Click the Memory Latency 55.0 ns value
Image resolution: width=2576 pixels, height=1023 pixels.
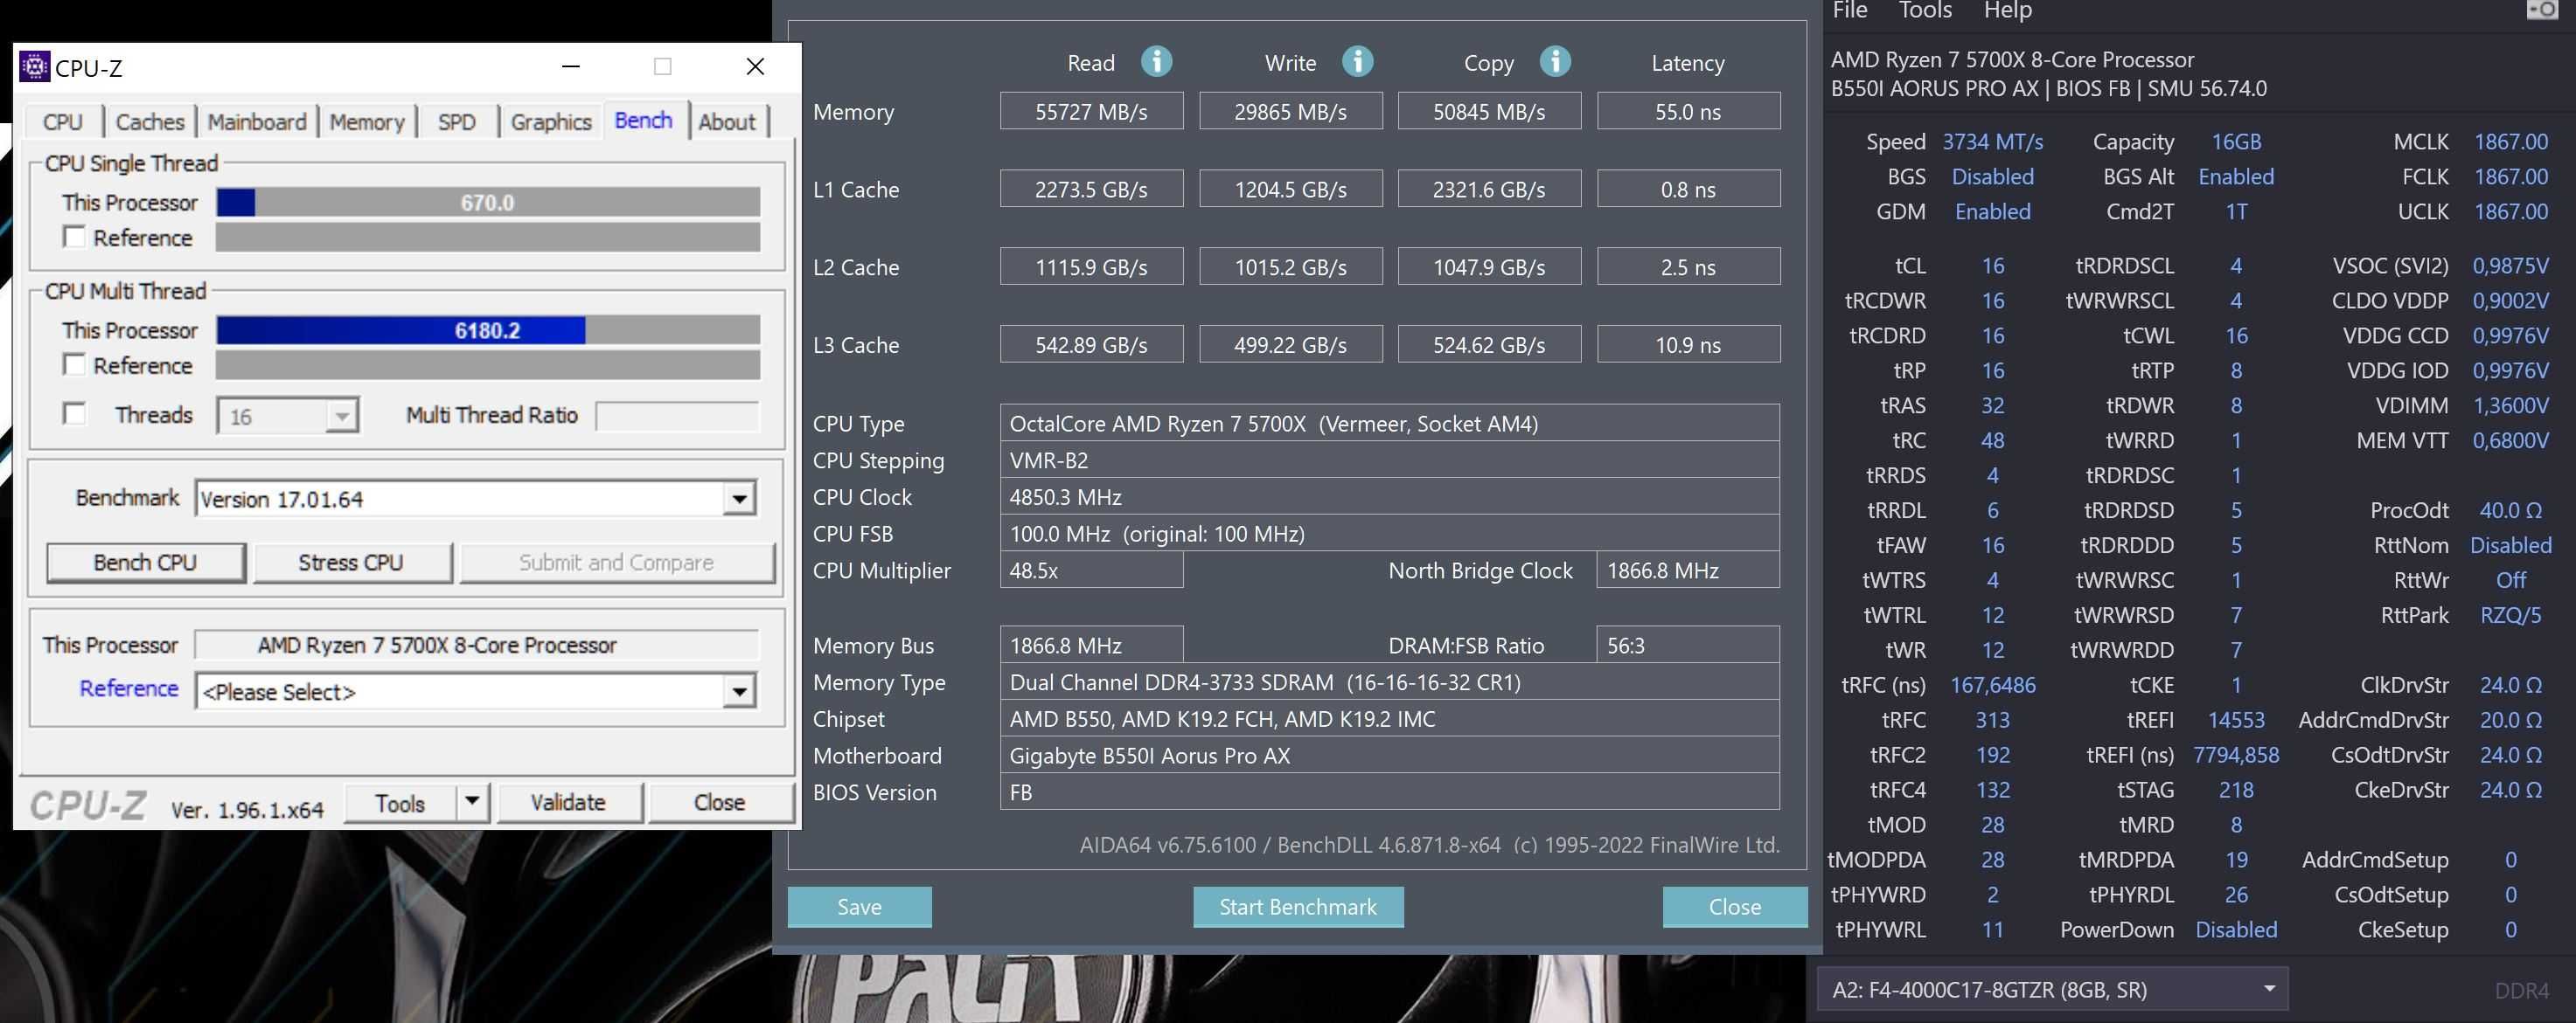click(1688, 111)
